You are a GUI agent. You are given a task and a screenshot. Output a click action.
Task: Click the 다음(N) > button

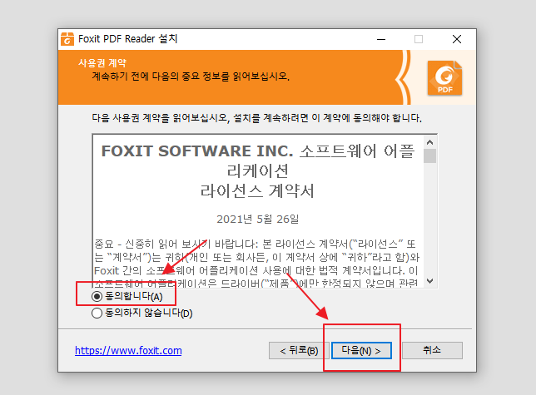pyautogui.click(x=361, y=351)
